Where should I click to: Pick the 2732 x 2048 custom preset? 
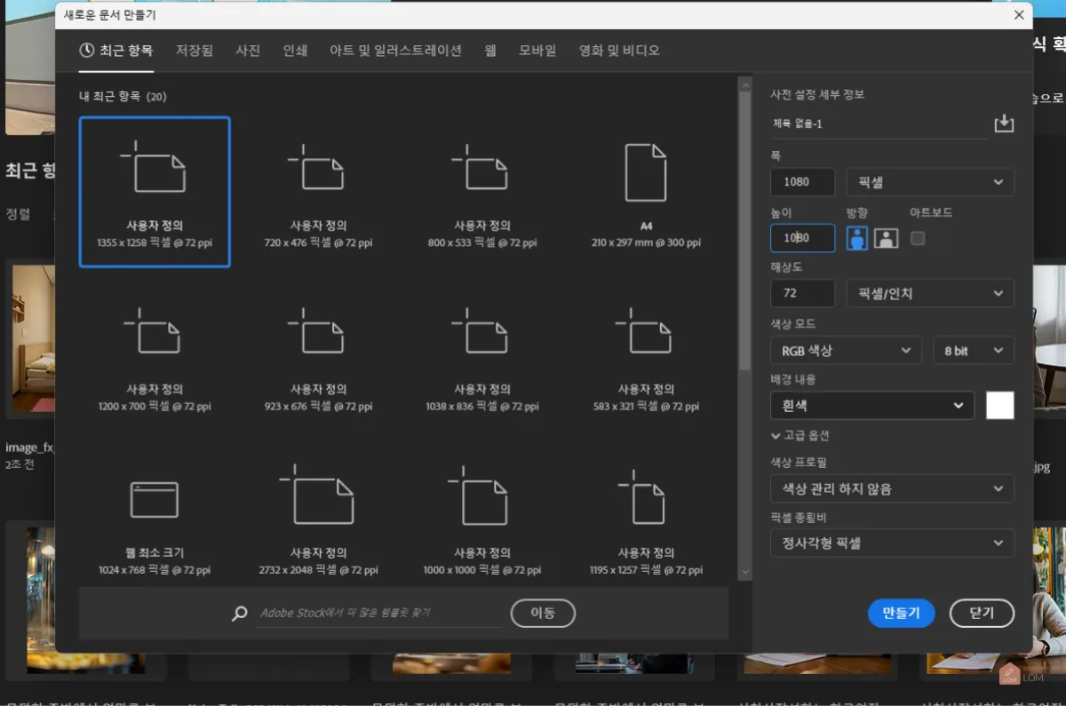pos(318,519)
